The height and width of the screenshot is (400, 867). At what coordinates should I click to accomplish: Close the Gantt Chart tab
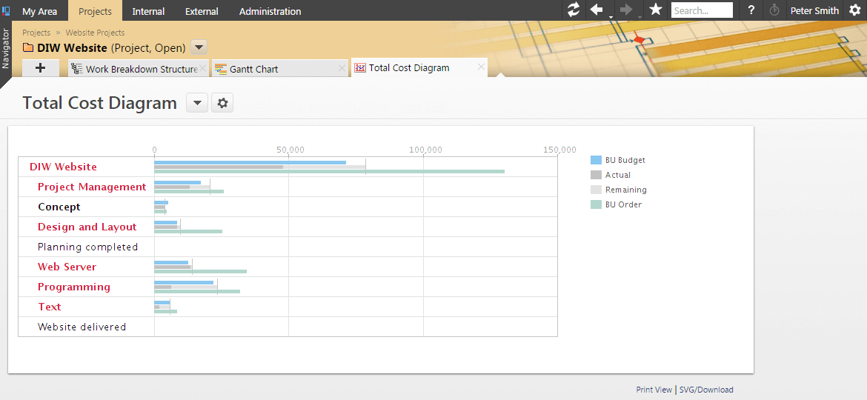click(342, 68)
